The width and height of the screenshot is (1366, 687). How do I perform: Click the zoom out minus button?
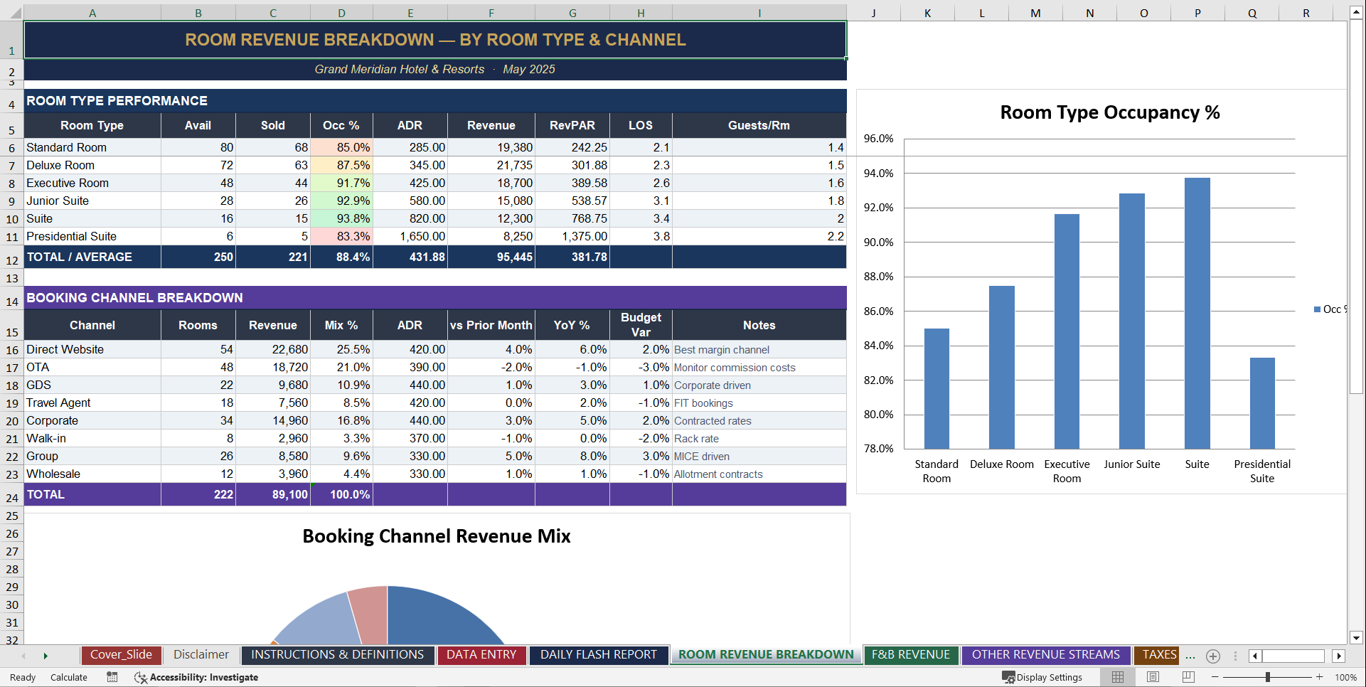pyautogui.click(x=1215, y=677)
